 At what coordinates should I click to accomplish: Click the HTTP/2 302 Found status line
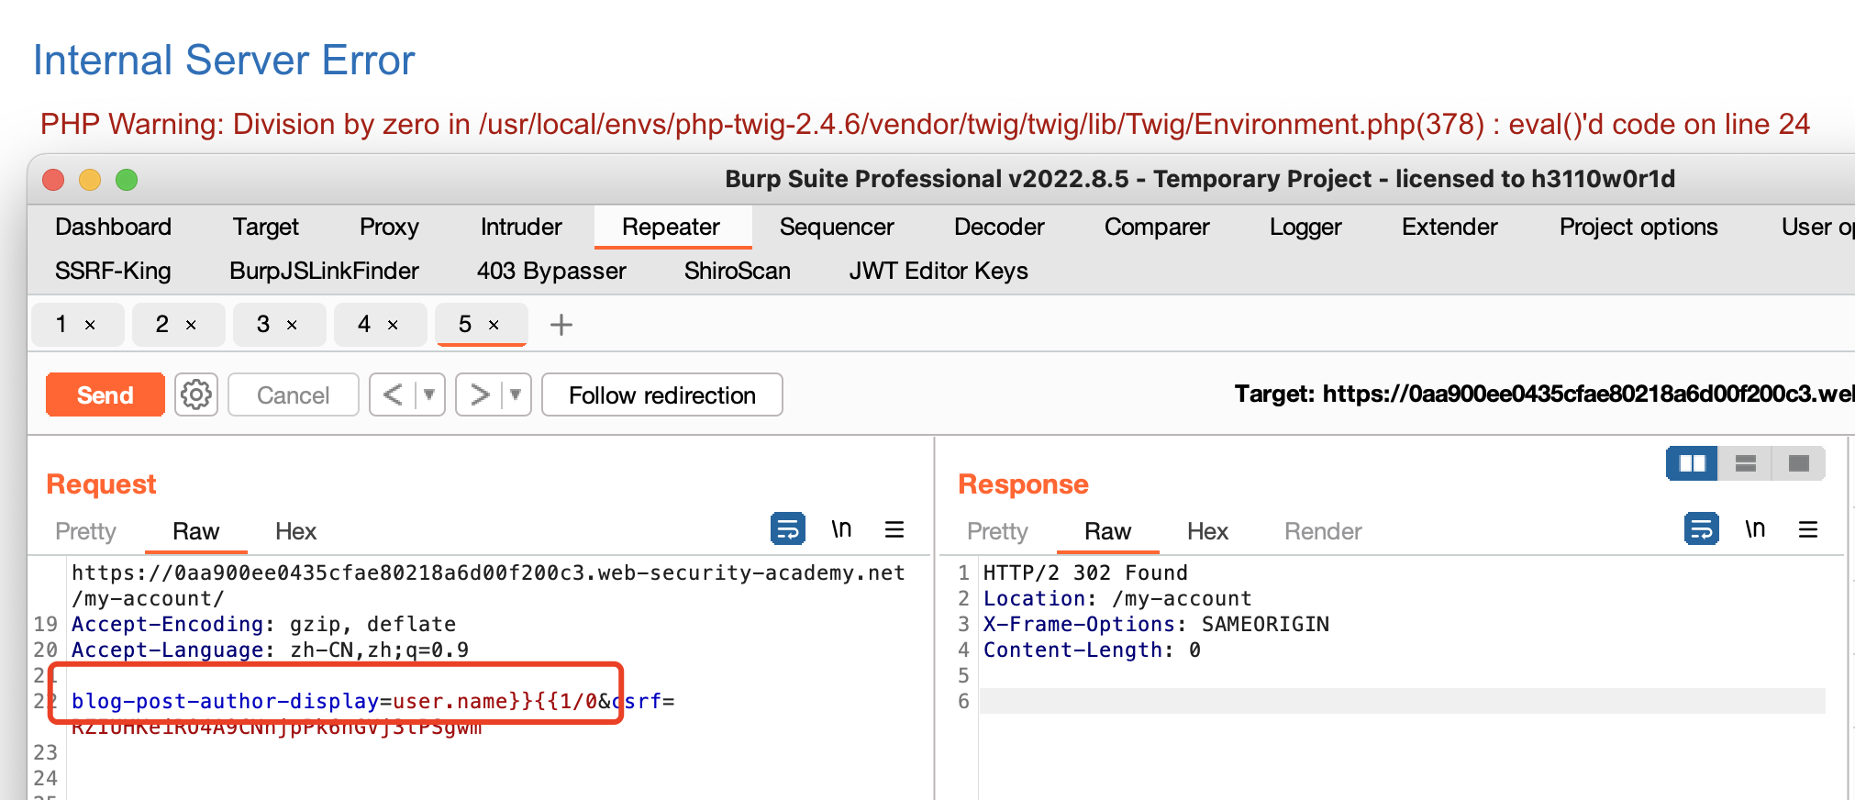pos(1085,573)
